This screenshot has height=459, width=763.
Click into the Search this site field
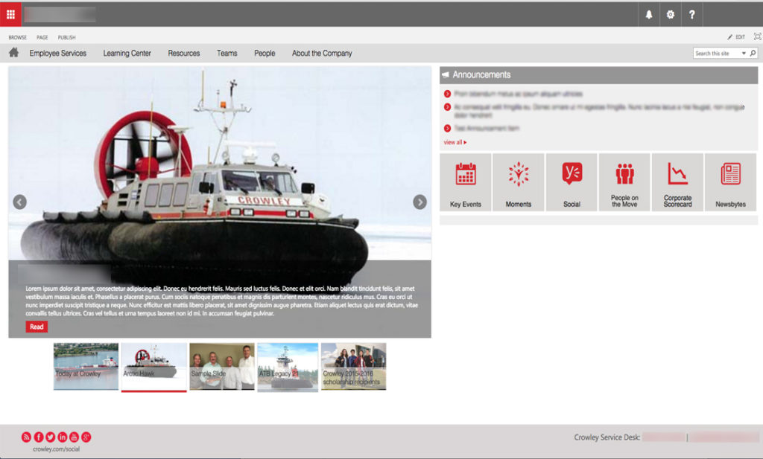click(717, 54)
